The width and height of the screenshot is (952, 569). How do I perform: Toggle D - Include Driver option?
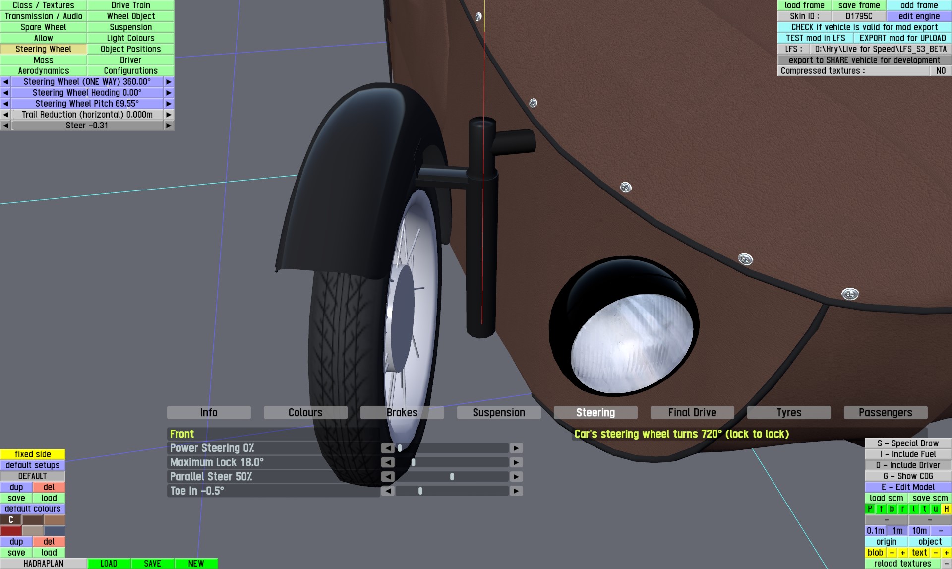tap(908, 465)
